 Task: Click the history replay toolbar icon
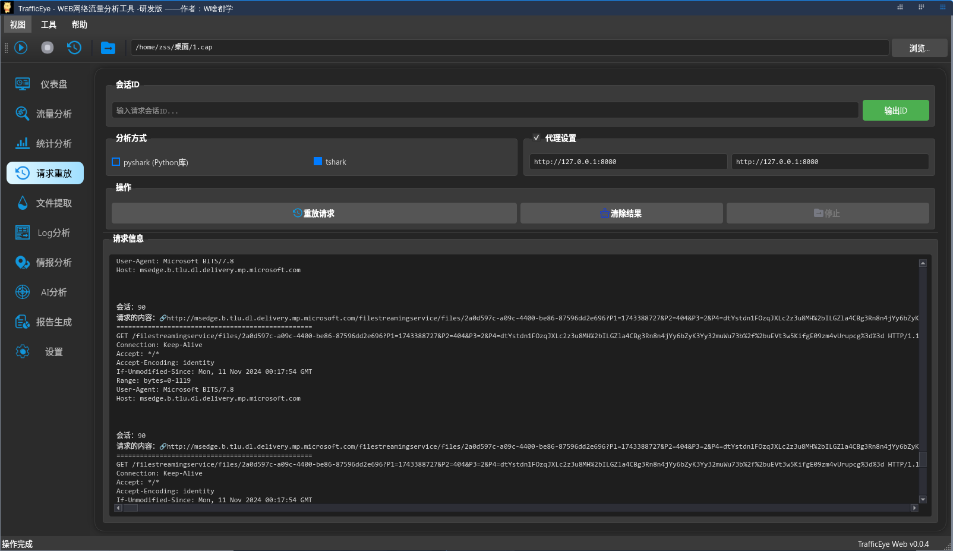pos(74,48)
